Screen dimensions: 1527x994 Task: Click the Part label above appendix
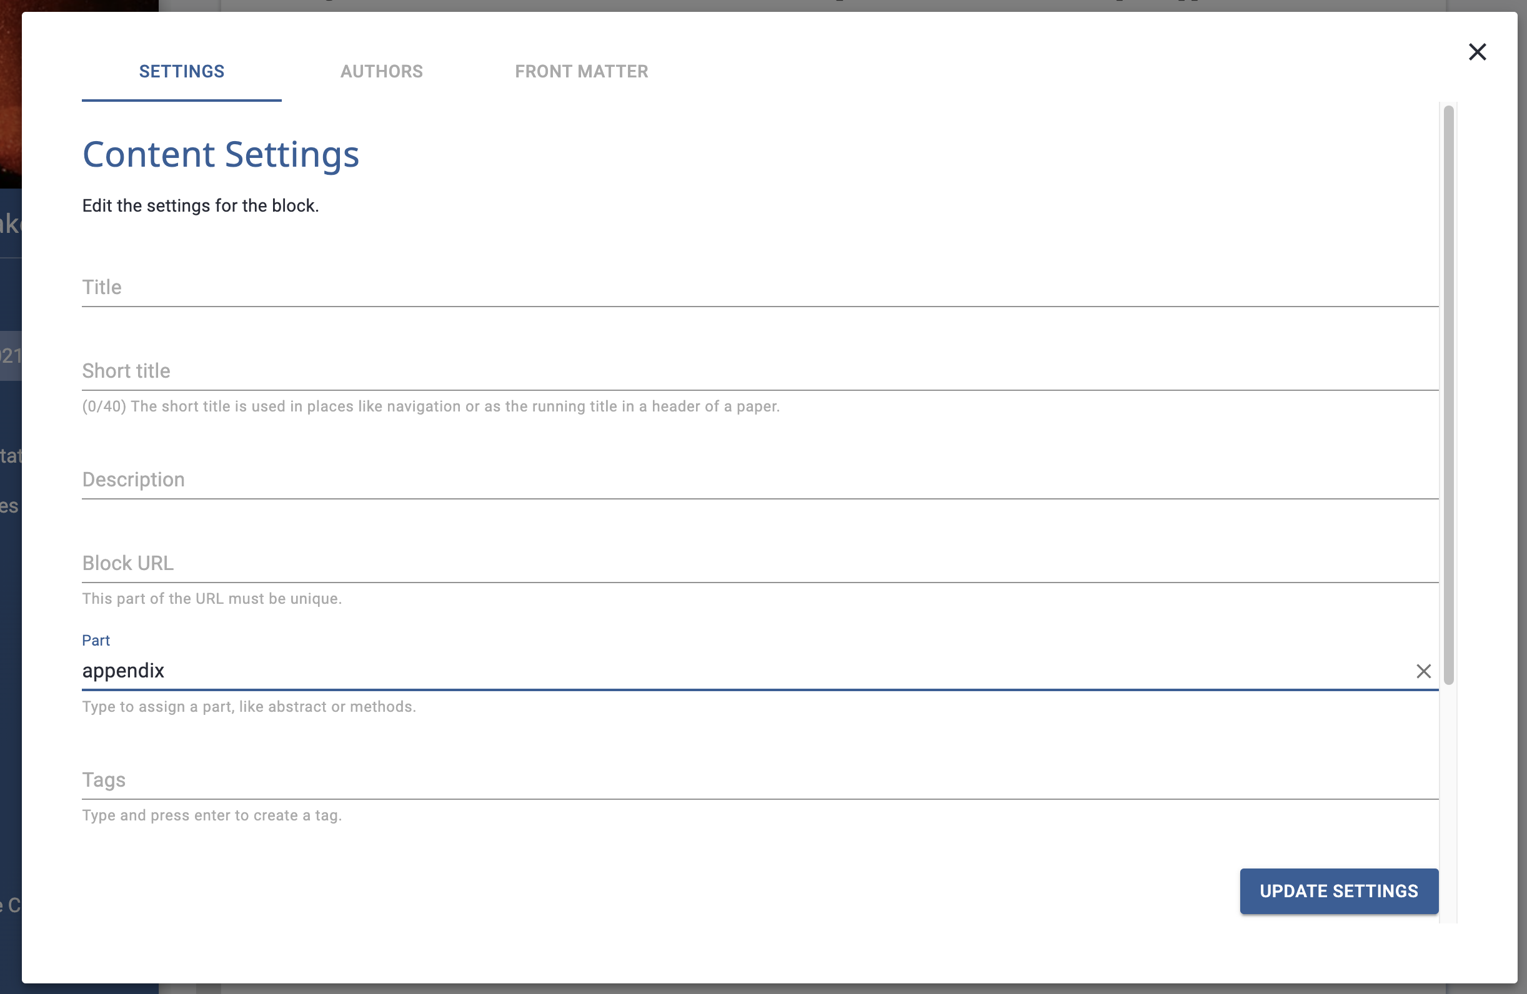pos(96,640)
